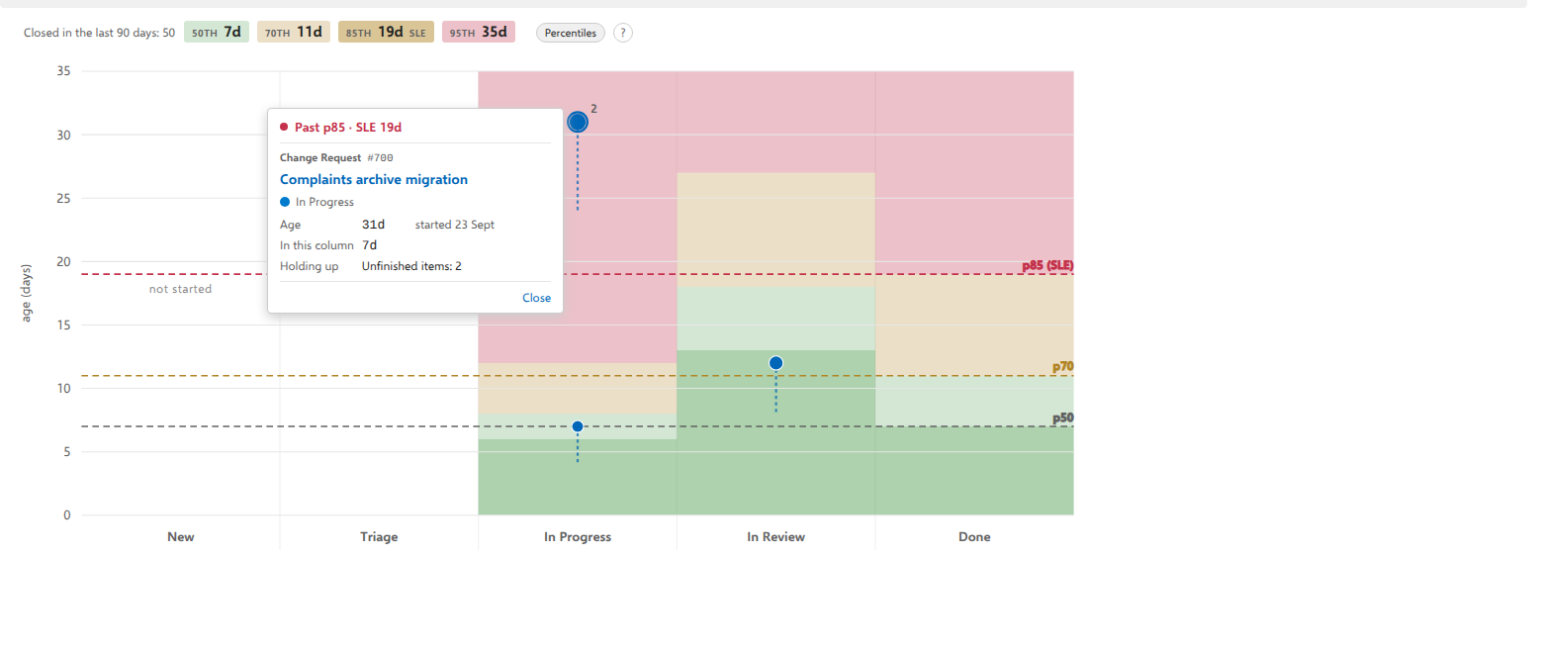Click the 12-day dot in In Review

pyautogui.click(x=775, y=363)
